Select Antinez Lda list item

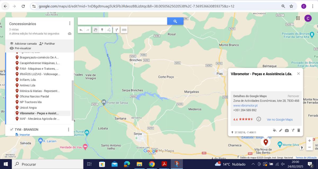(x=43, y=85)
